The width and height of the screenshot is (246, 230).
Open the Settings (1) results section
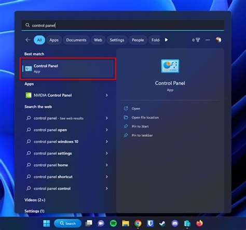34,211
